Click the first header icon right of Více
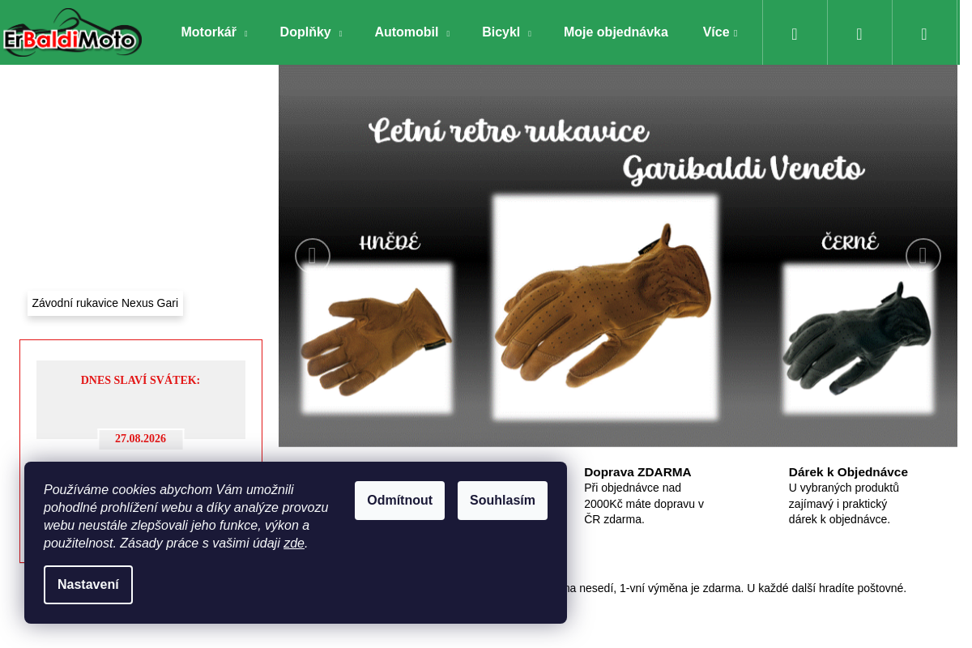The width and height of the screenshot is (972, 648). pos(795,32)
